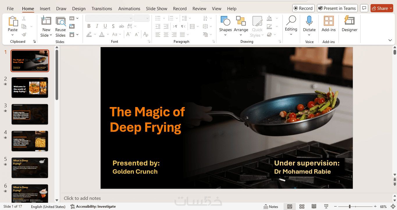Reset the slide layout
Screen dimensions: 397x210
coord(72,26)
